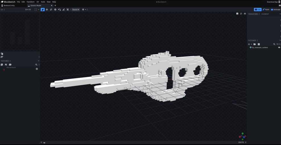Open the Outliner panel three-dot options

point(257,40)
